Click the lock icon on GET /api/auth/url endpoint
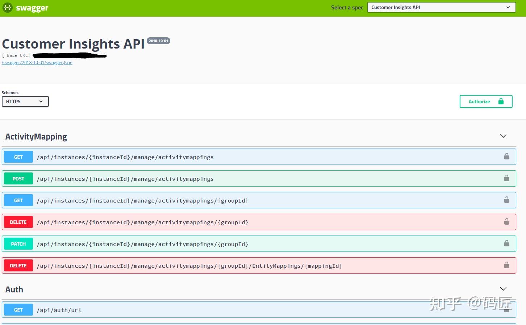This screenshot has height=325, width=526. 506,309
